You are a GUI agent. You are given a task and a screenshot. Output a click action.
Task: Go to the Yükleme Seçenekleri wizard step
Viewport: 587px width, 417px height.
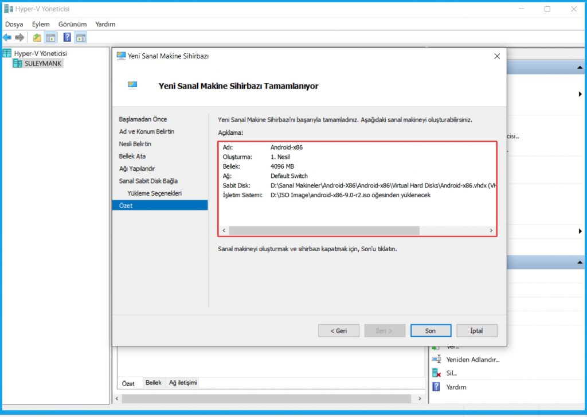154,193
